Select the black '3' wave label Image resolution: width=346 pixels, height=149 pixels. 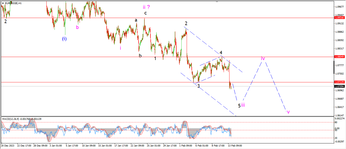tap(199, 86)
